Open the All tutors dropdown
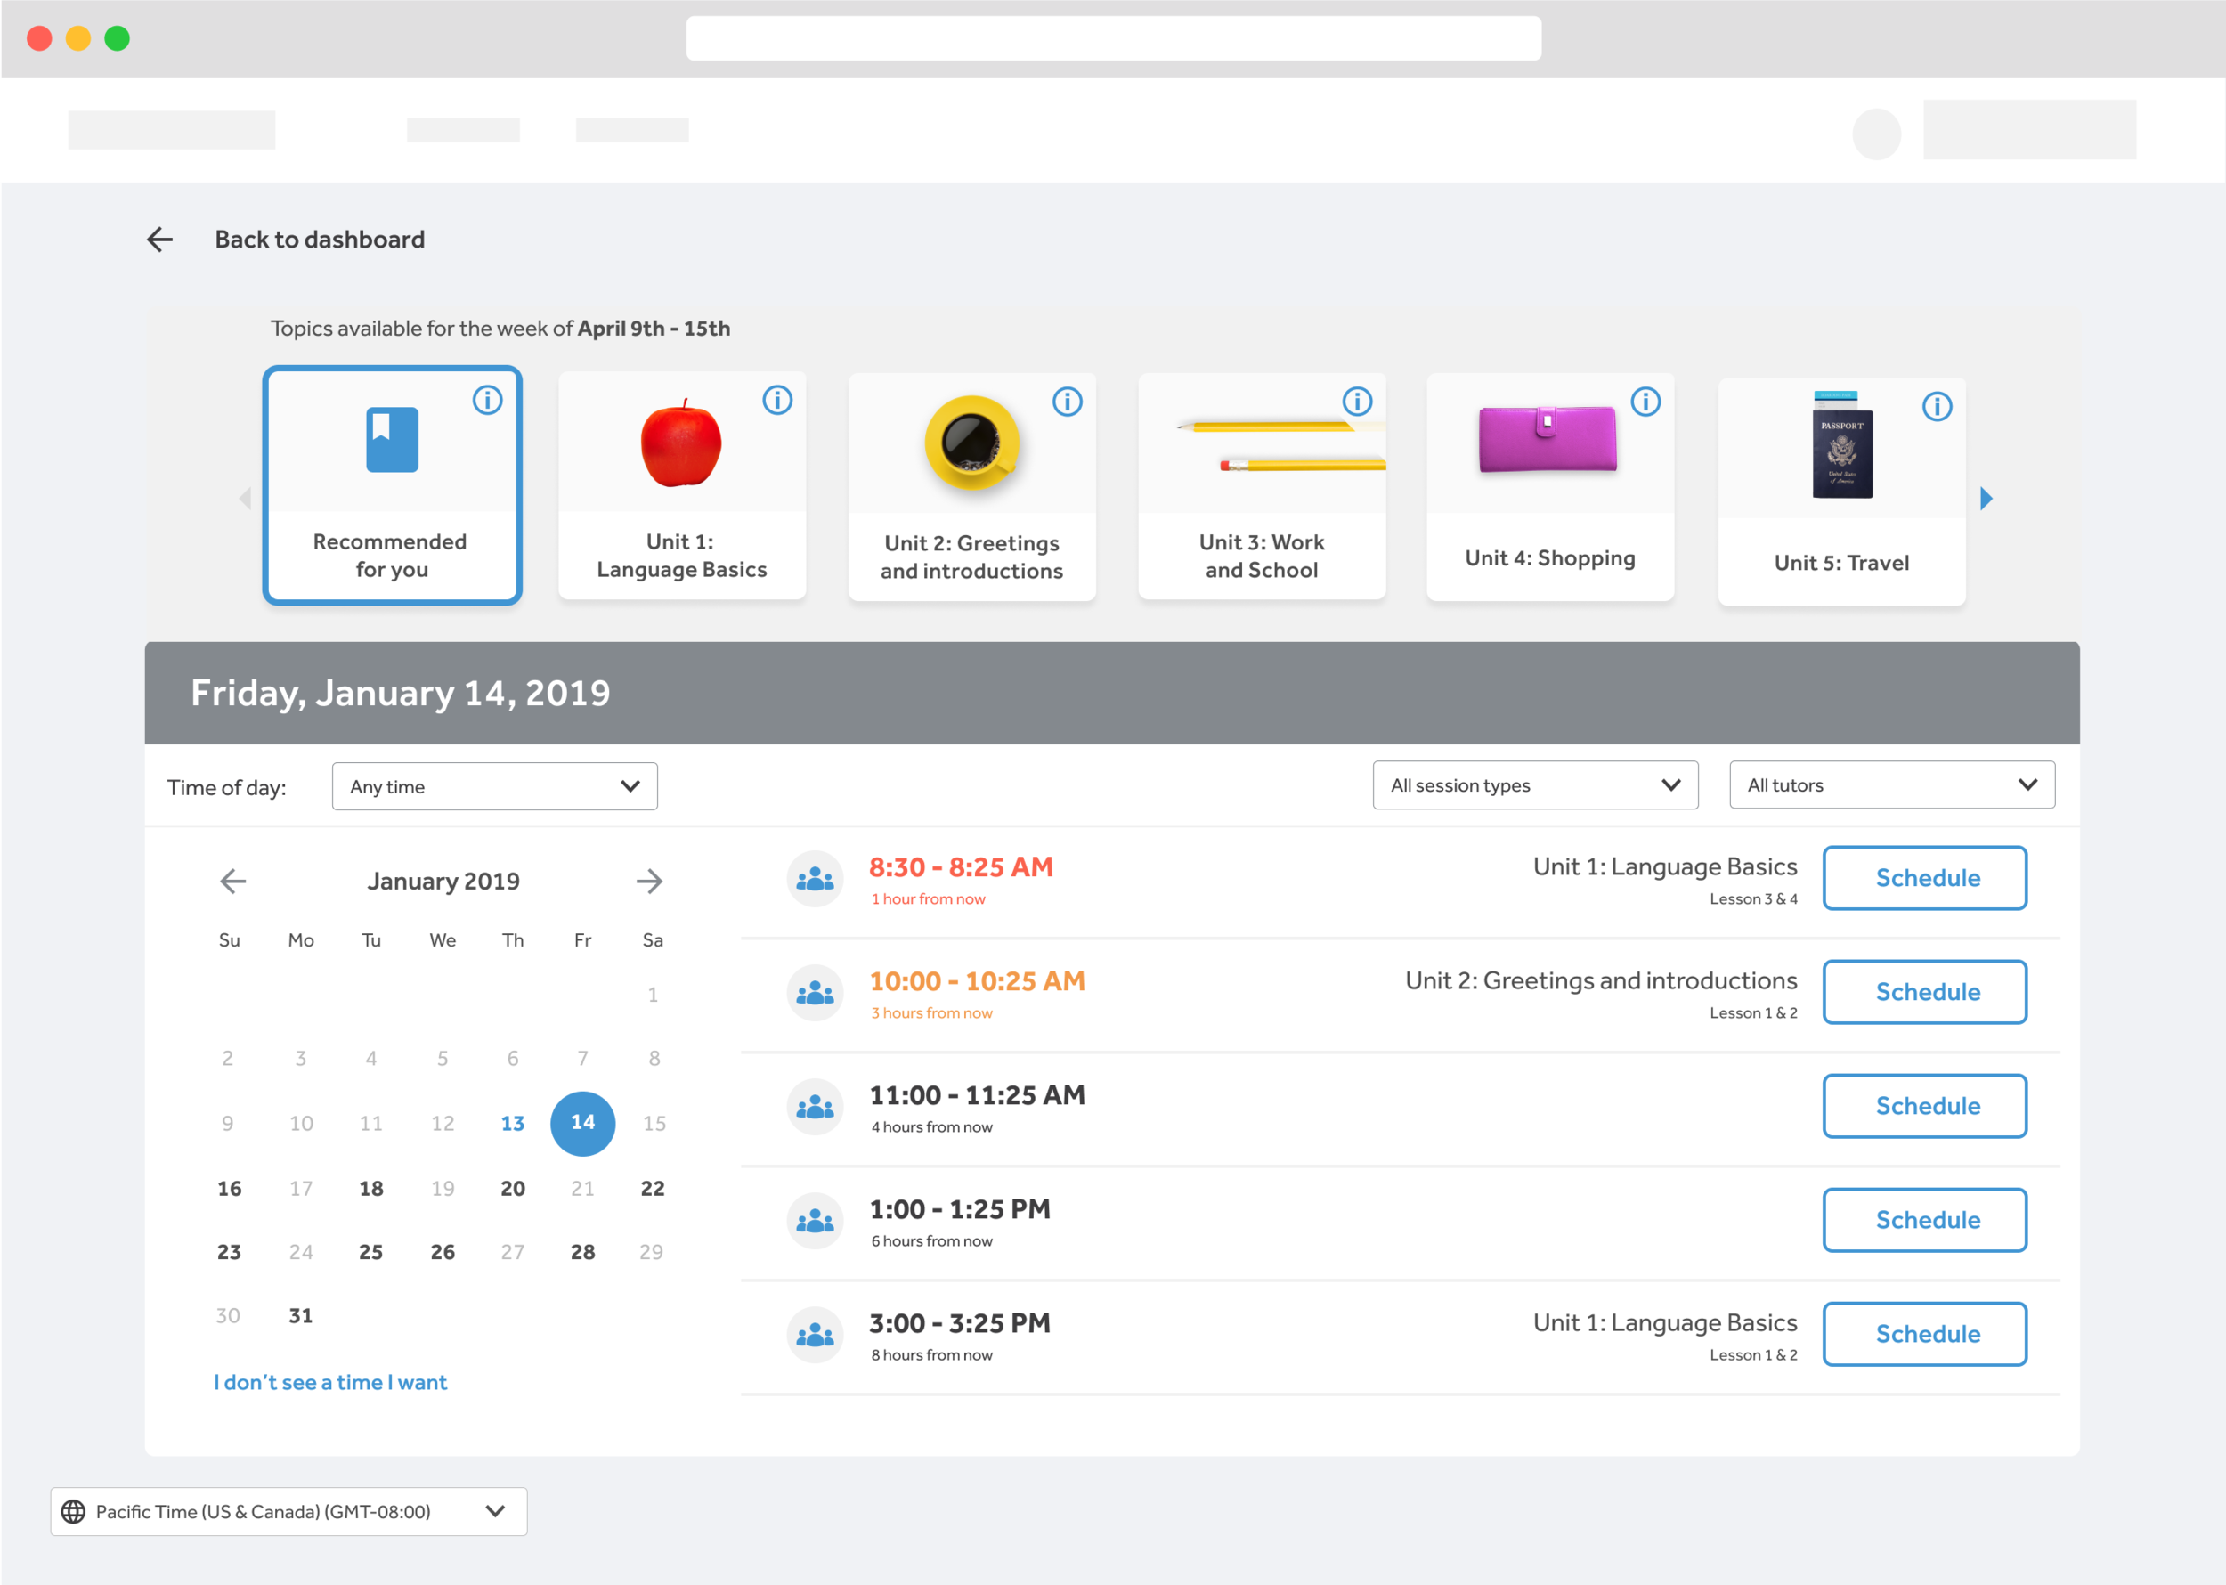 (x=1891, y=785)
